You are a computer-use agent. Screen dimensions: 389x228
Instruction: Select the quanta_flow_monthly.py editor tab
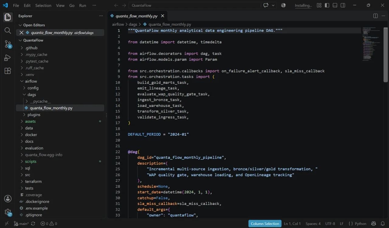click(137, 16)
